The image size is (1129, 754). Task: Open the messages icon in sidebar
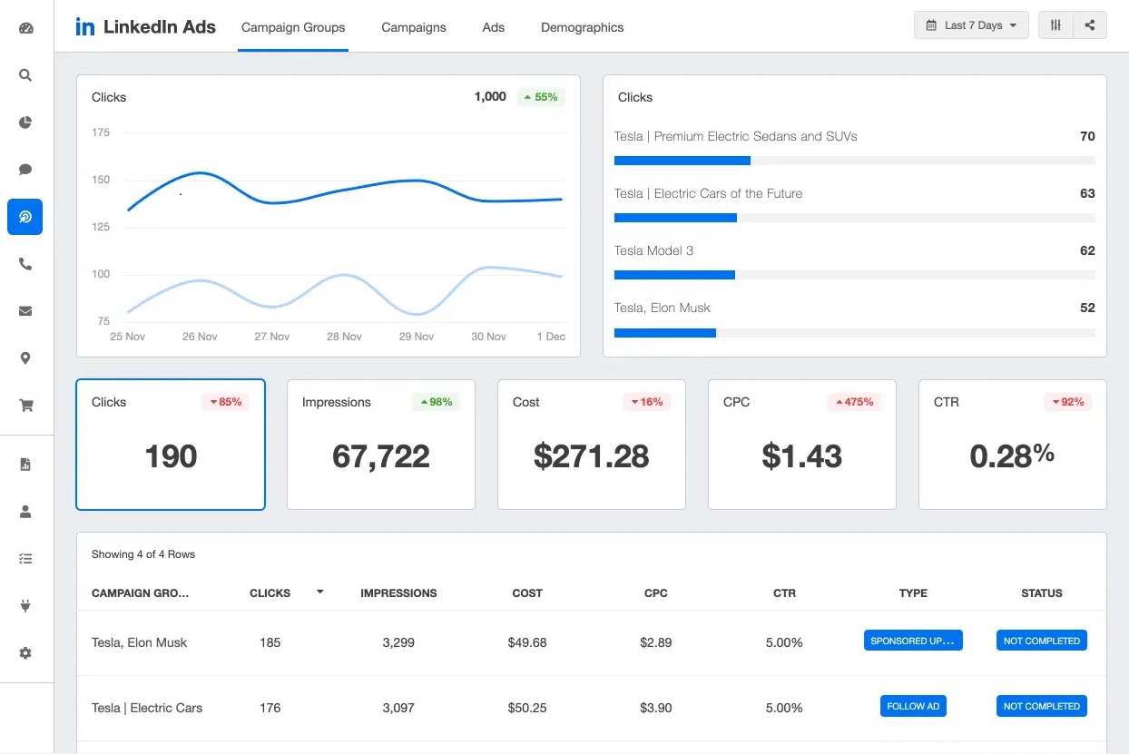[25, 170]
